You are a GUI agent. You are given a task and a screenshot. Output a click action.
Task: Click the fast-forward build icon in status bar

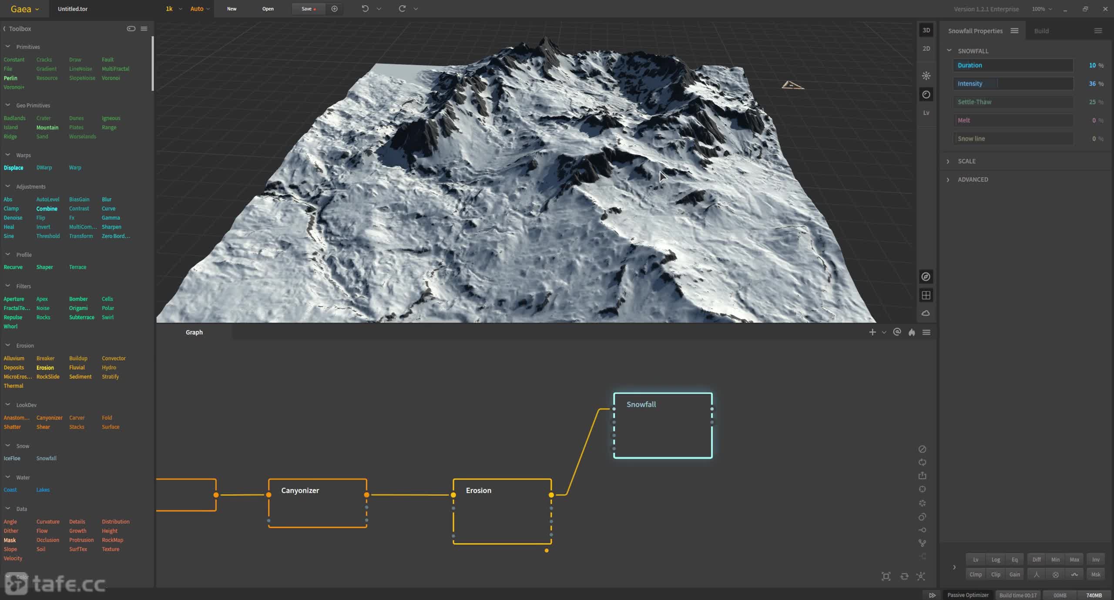(x=932, y=595)
